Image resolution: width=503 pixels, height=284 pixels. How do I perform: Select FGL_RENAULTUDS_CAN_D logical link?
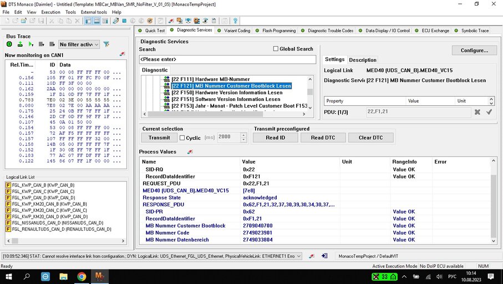[62, 229]
